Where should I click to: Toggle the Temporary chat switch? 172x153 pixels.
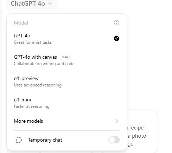114,140
